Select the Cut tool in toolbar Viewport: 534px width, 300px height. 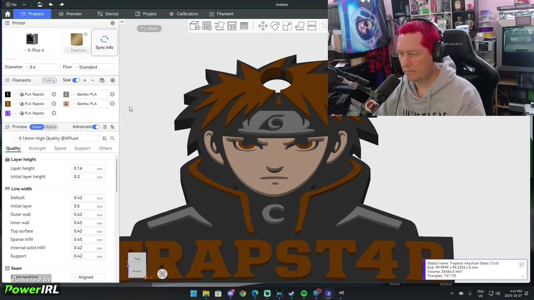[312, 26]
